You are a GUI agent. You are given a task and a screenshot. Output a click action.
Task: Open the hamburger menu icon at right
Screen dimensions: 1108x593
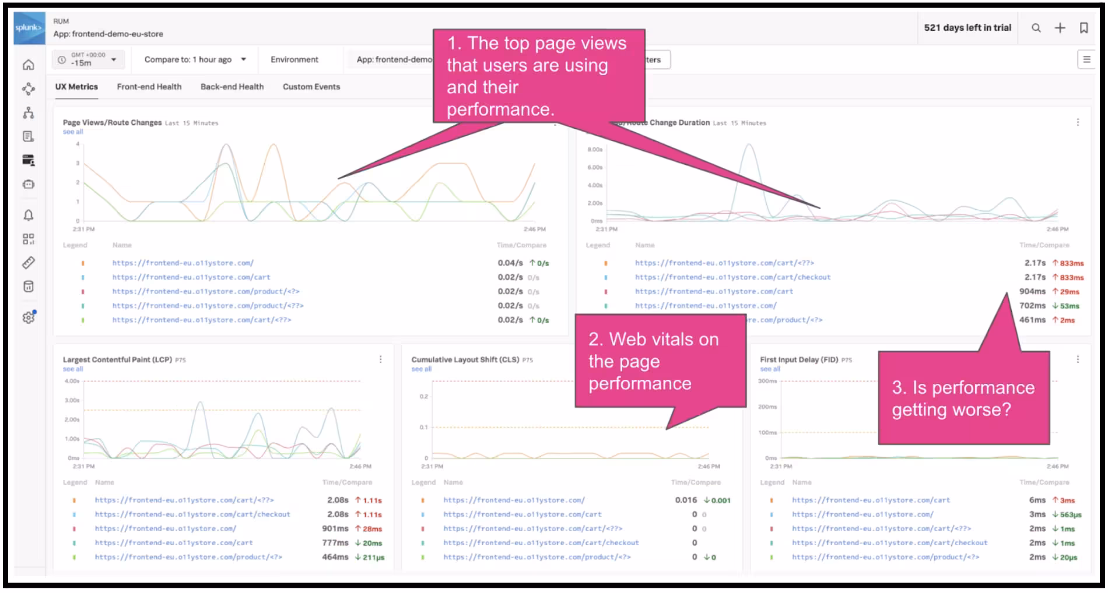[1086, 59]
